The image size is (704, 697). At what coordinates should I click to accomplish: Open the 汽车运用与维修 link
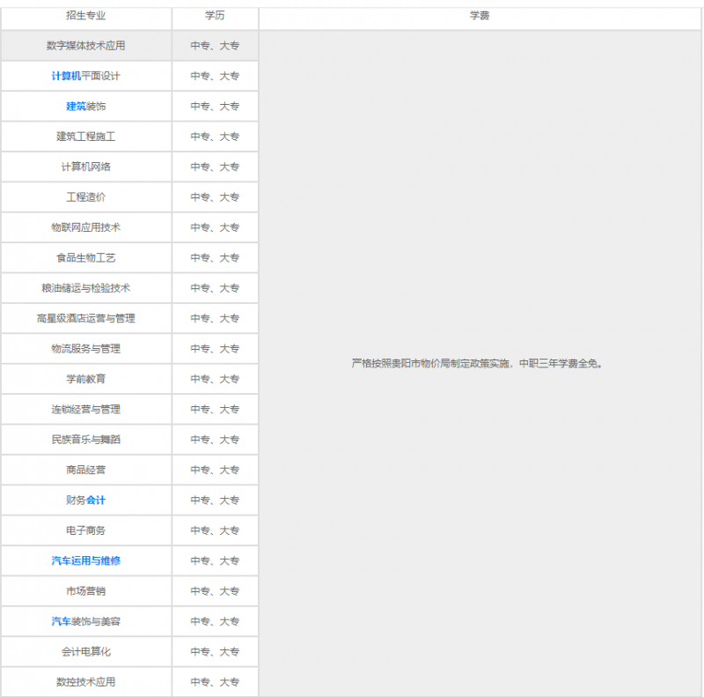(x=86, y=560)
